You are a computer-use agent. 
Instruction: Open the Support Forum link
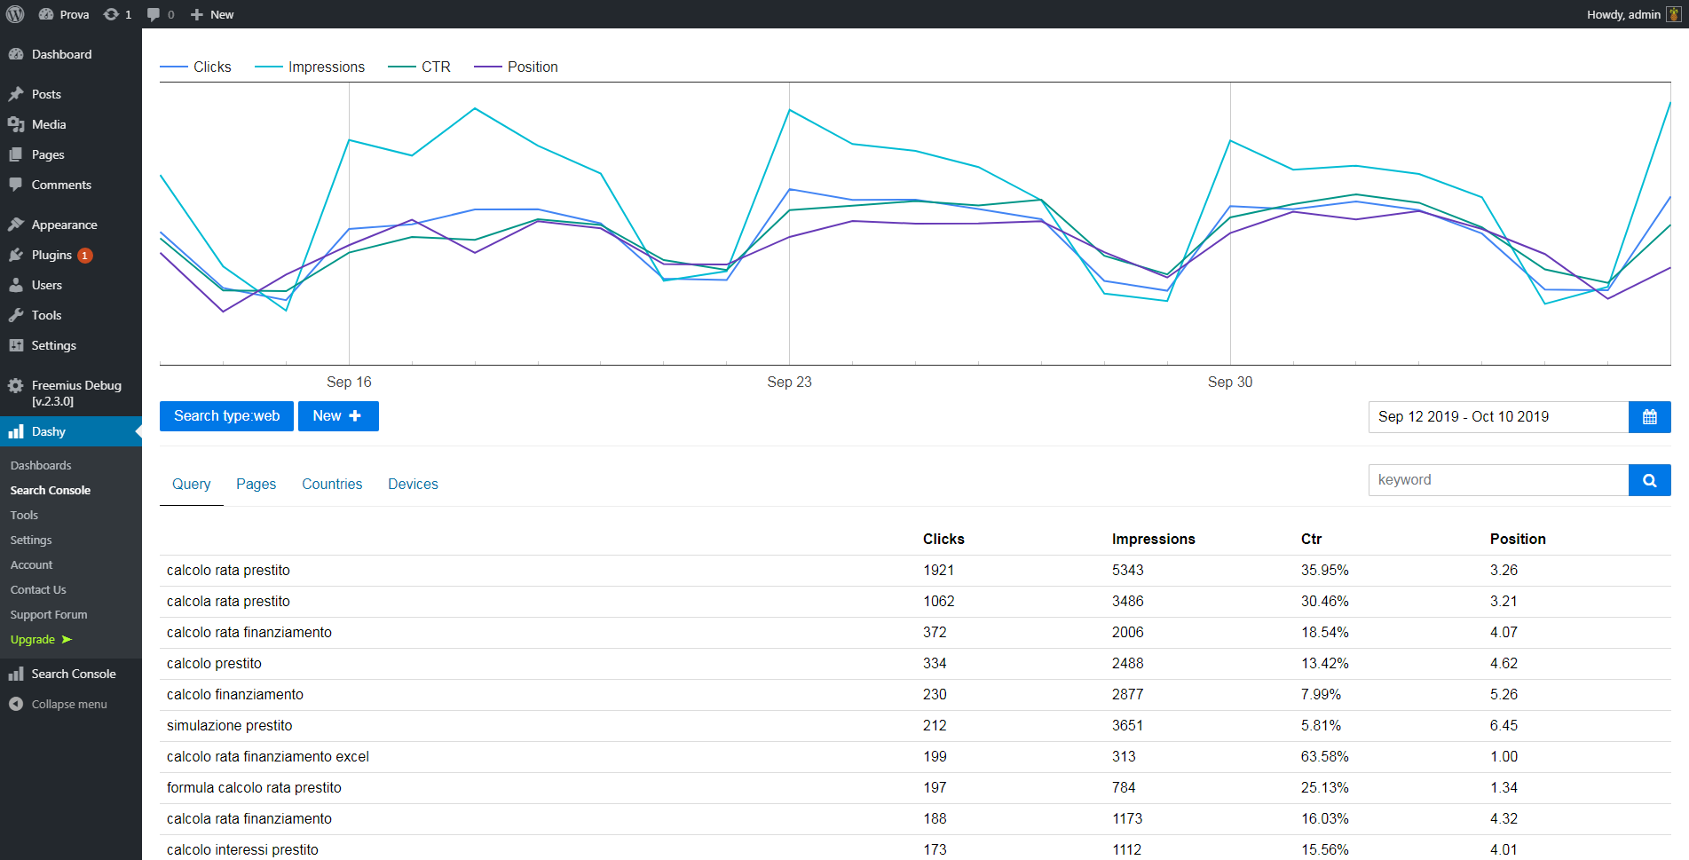click(x=49, y=614)
